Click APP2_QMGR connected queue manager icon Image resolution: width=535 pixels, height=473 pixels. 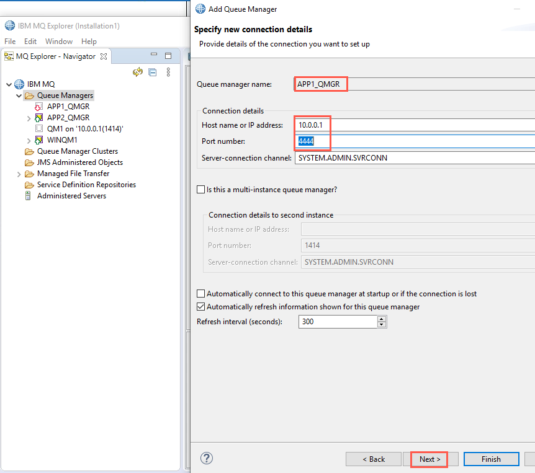coord(39,118)
